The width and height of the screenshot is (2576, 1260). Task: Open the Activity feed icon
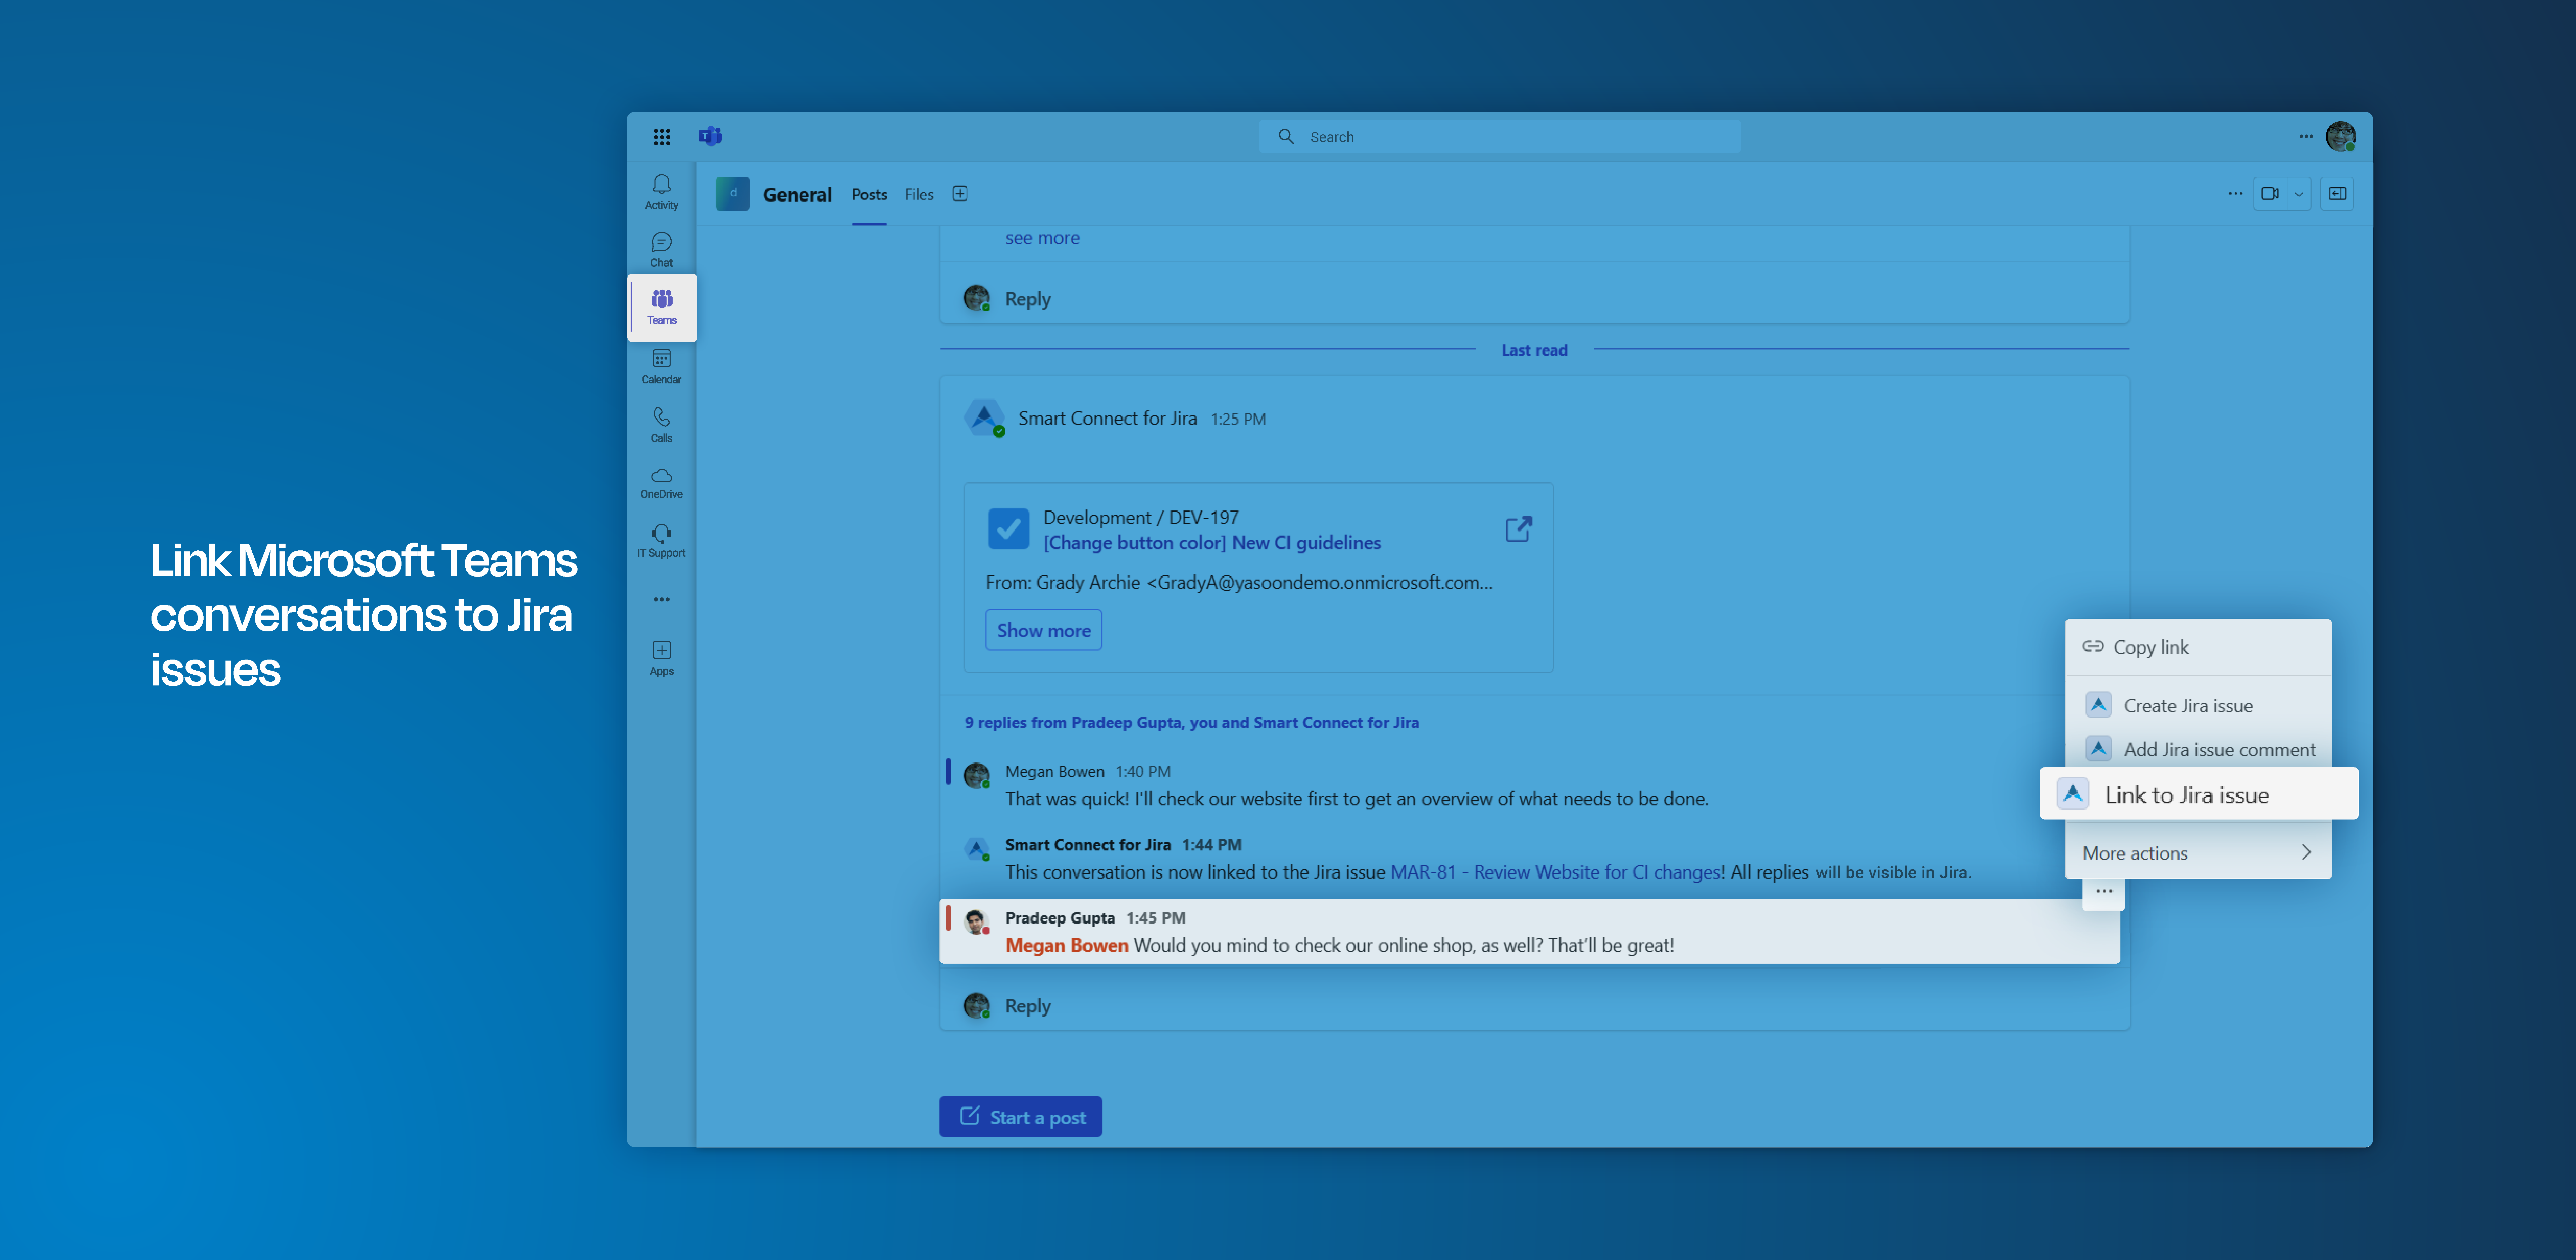tap(661, 191)
